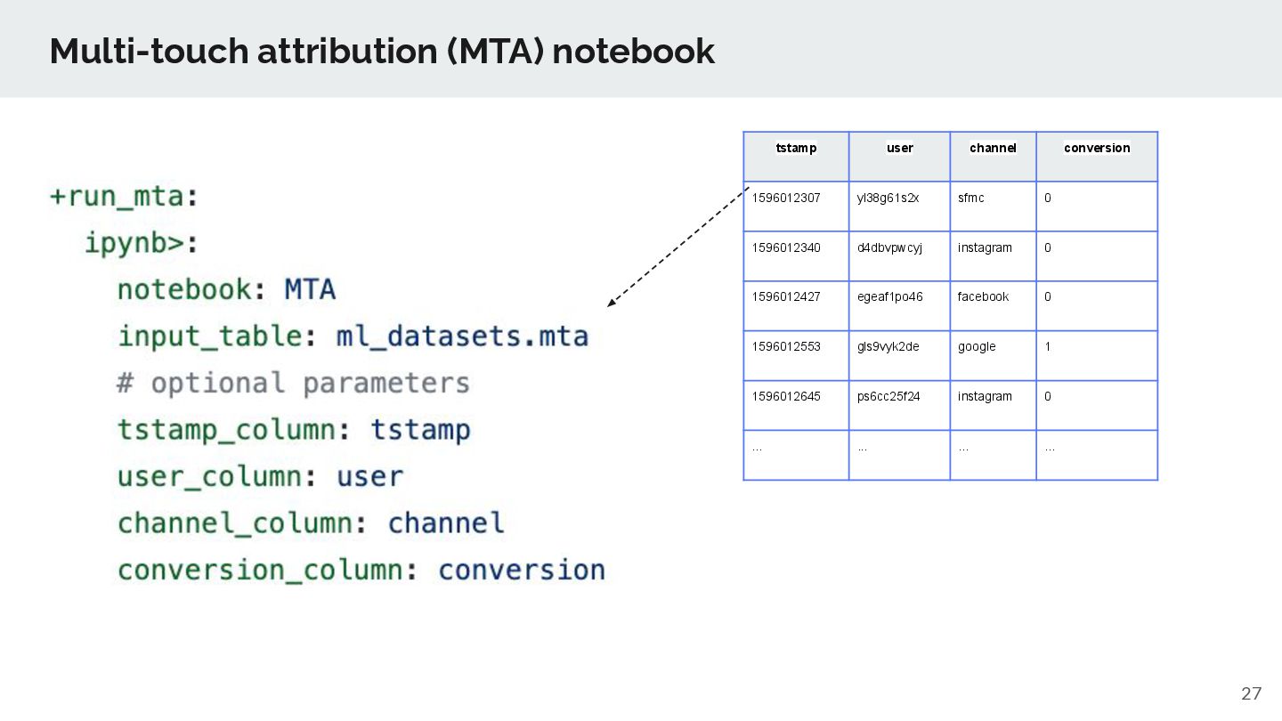Click the slide page number 27
1282x721 pixels.
[x=1252, y=694]
